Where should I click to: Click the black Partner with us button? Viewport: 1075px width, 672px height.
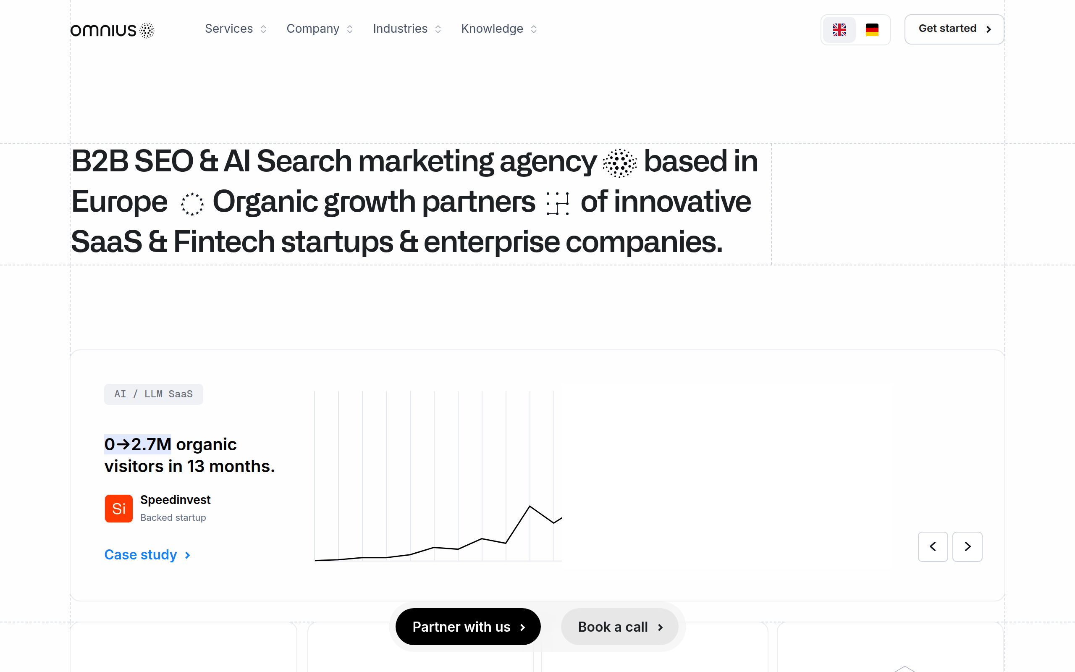pyautogui.click(x=468, y=627)
